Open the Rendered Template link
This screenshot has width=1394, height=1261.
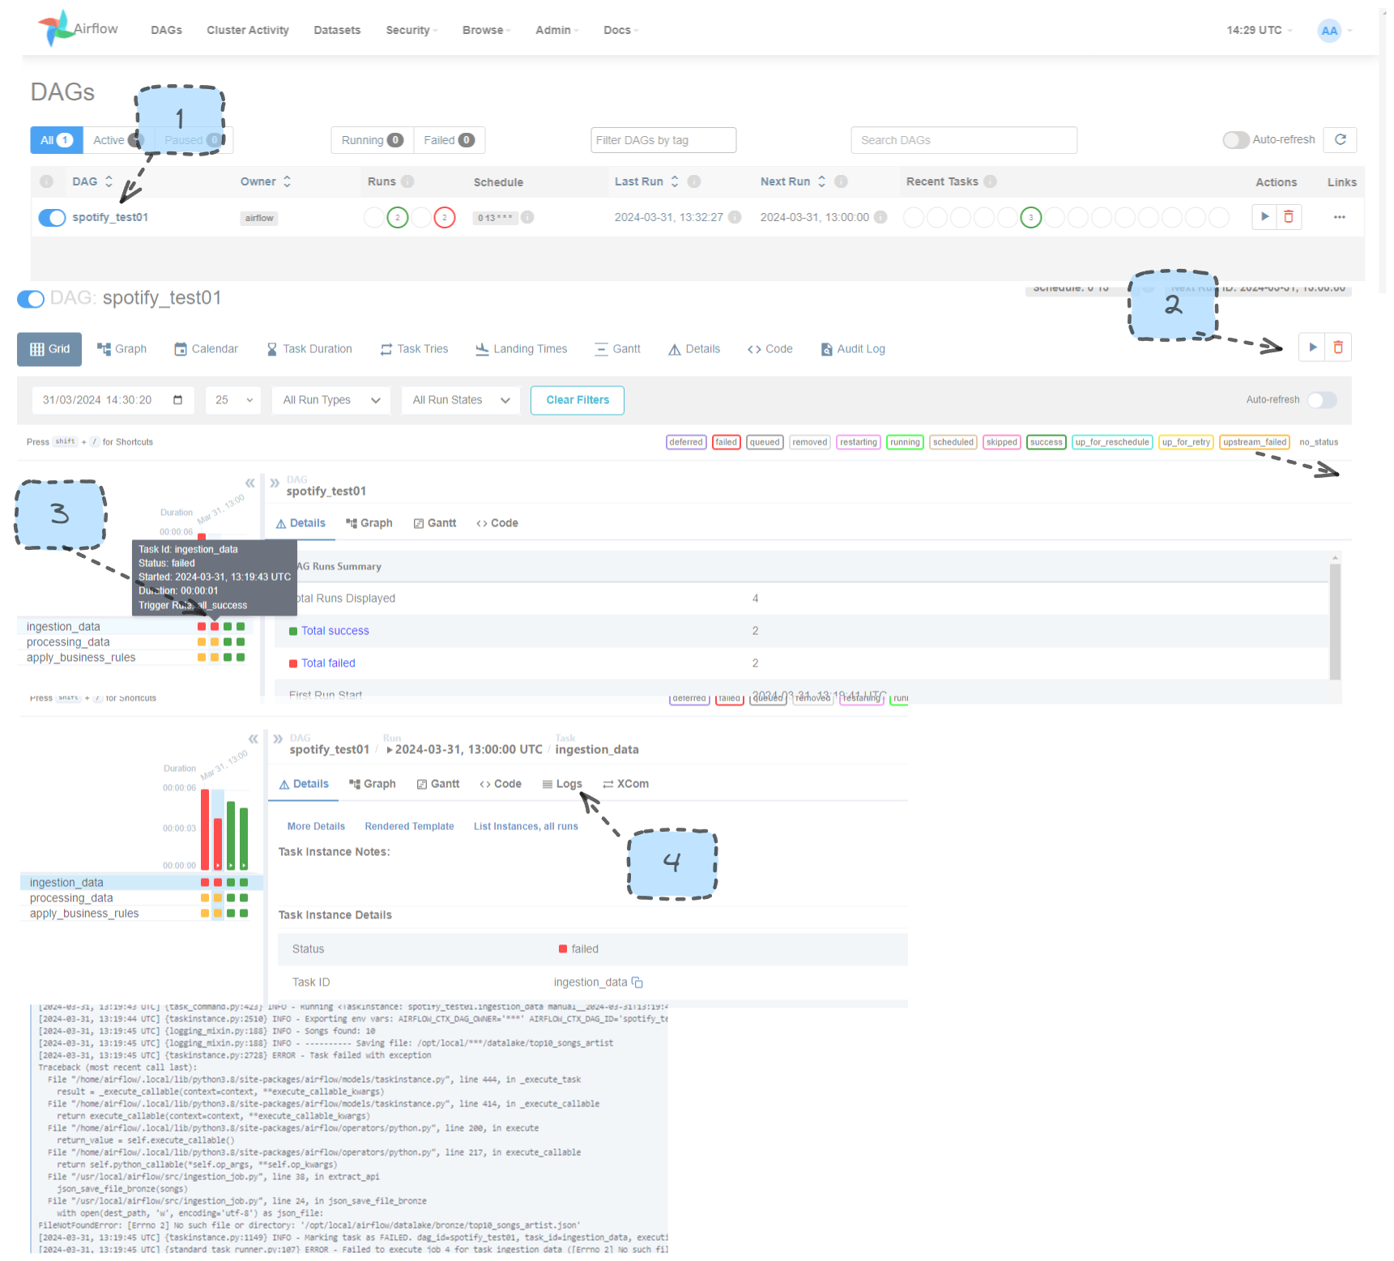point(409,825)
